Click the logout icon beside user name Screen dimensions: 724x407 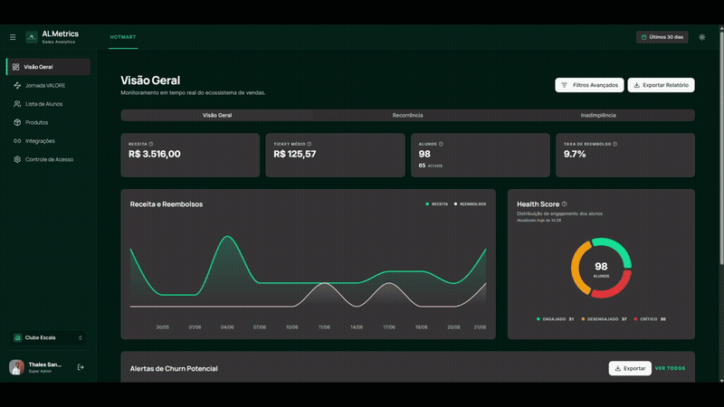click(81, 367)
